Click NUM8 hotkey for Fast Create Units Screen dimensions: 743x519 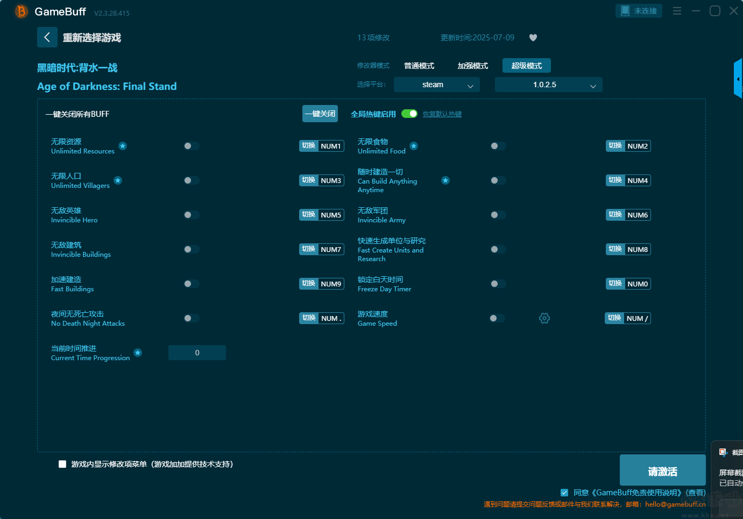(628, 249)
